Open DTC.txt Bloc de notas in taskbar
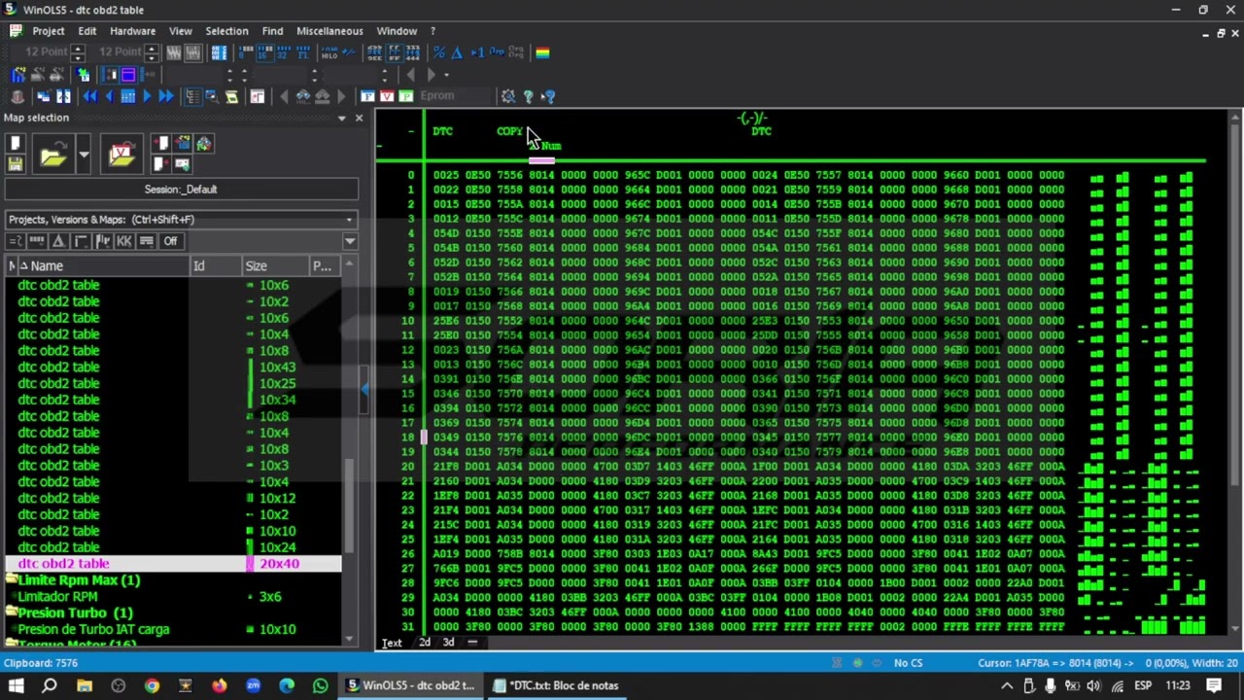The width and height of the screenshot is (1244, 700). tap(557, 685)
